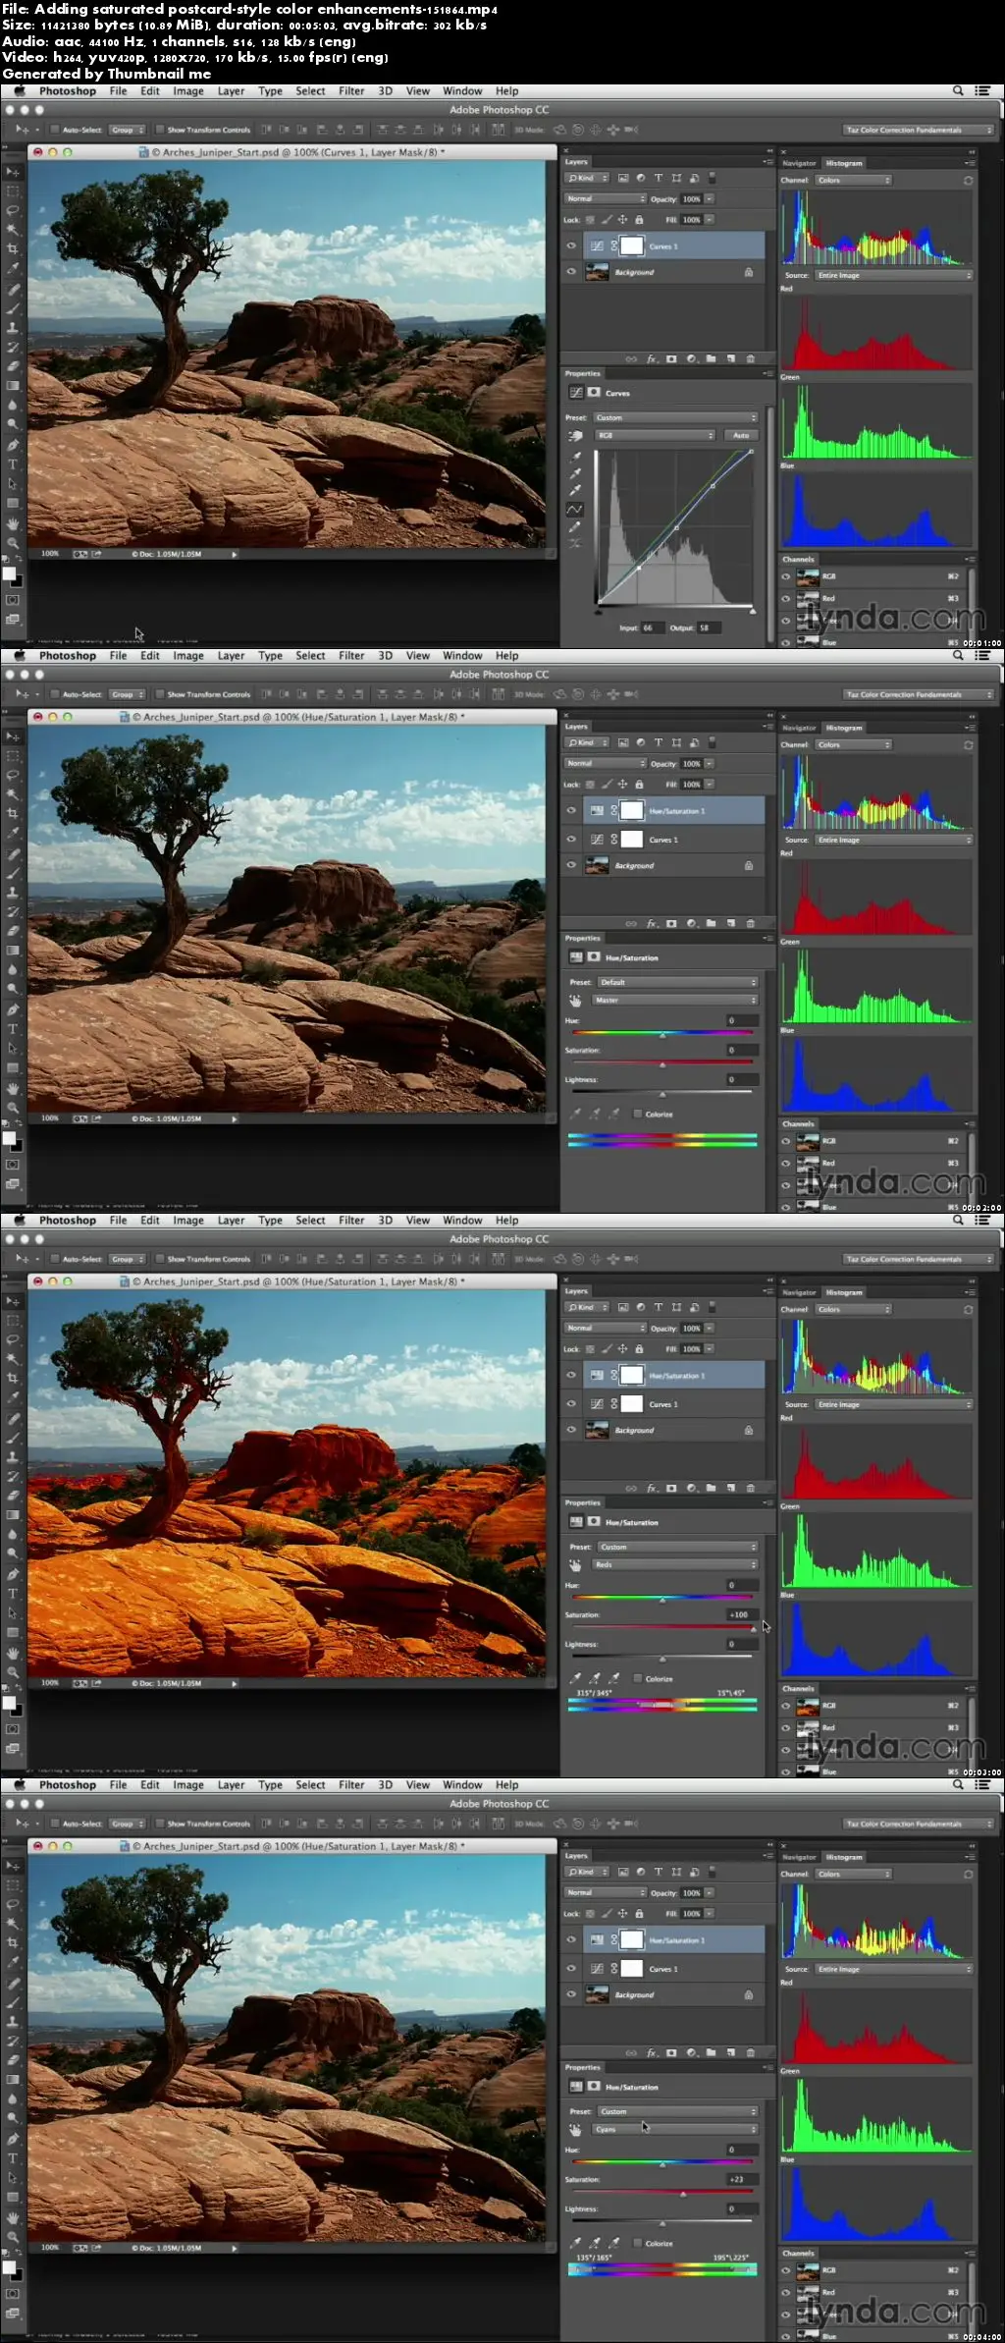Image resolution: width=1005 pixels, height=2343 pixels.
Task: Click hand icon beside the Master dropdown
Action: coord(576,1000)
